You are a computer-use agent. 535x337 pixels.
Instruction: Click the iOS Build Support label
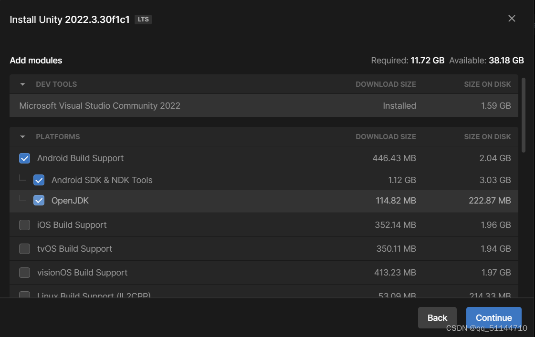72,225
